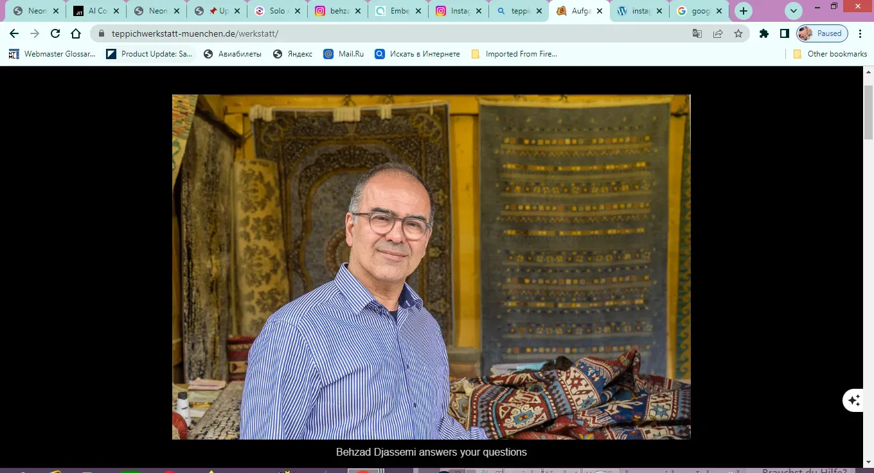Open the Mail.Ru bookmark
Screen dimensions: 874x473
click(x=344, y=54)
